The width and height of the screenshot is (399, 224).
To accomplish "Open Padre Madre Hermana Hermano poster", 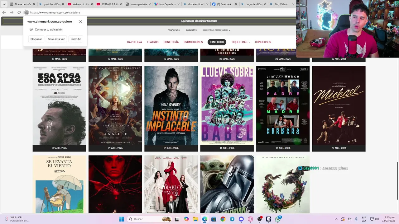I will [283, 105].
